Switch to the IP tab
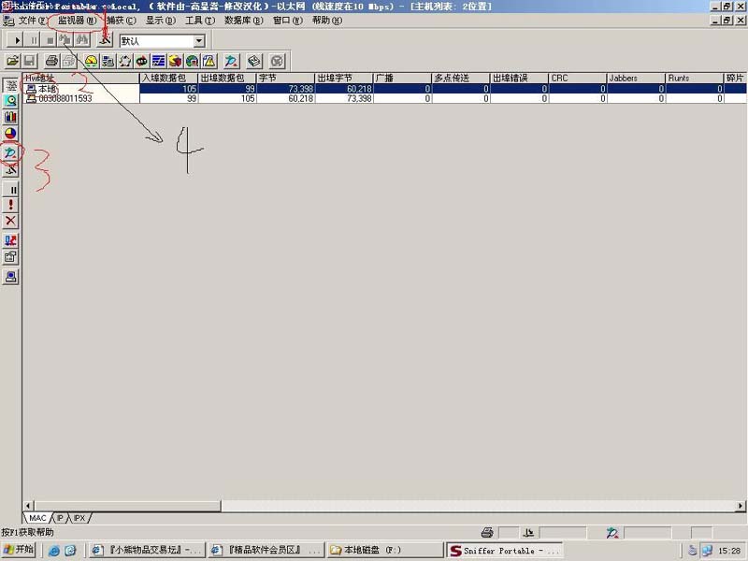The height and width of the screenshot is (561, 748). click(x=61, y=517)
